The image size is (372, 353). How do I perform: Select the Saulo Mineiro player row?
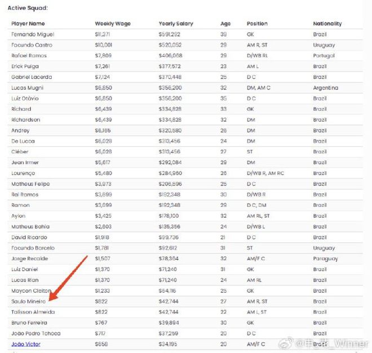tap(185, 301)
